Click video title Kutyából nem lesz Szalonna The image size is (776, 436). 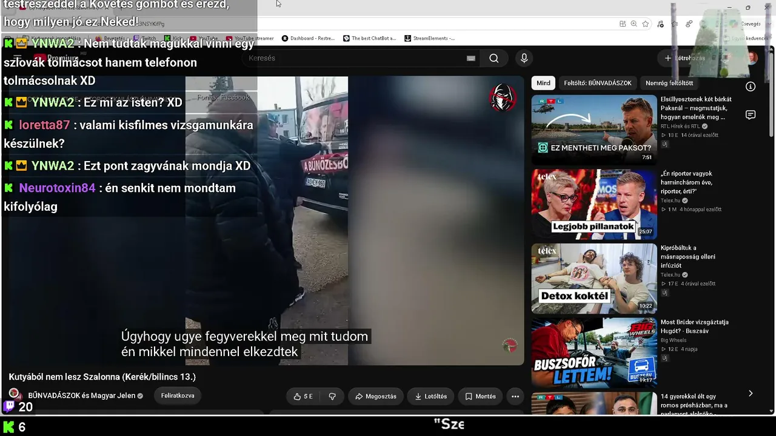point(102,377)
